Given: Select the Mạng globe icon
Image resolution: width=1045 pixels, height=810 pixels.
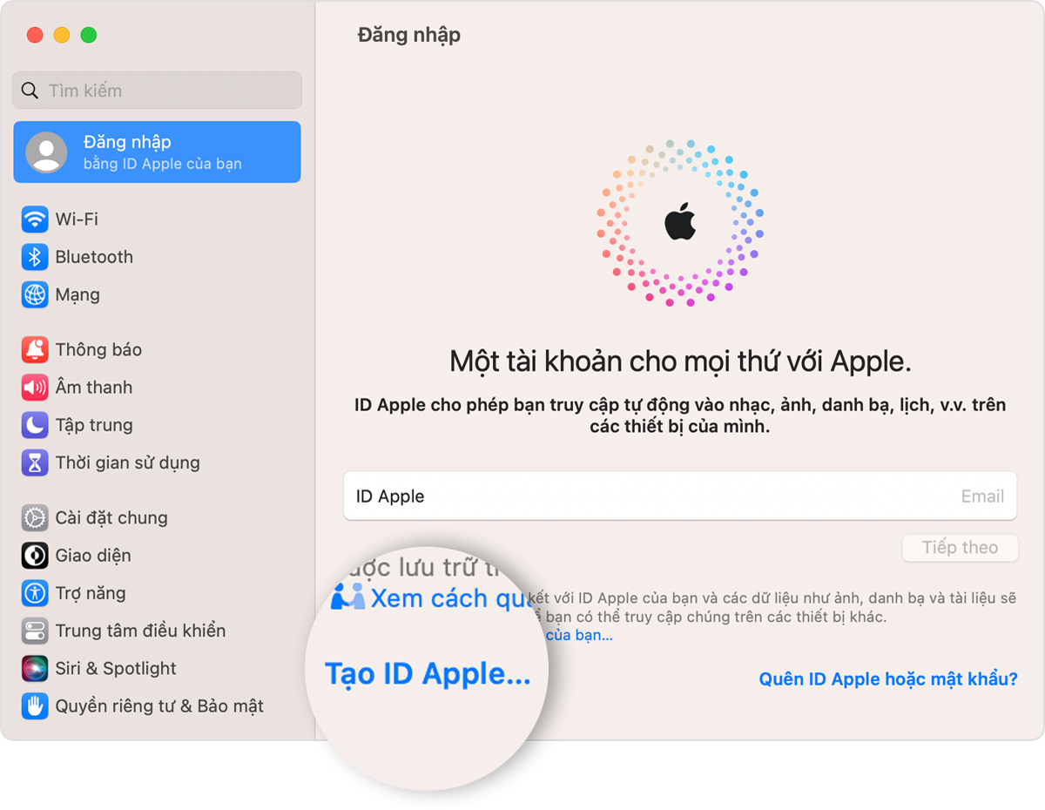Looking at the screenshot, I should click(x=34, y=294).
